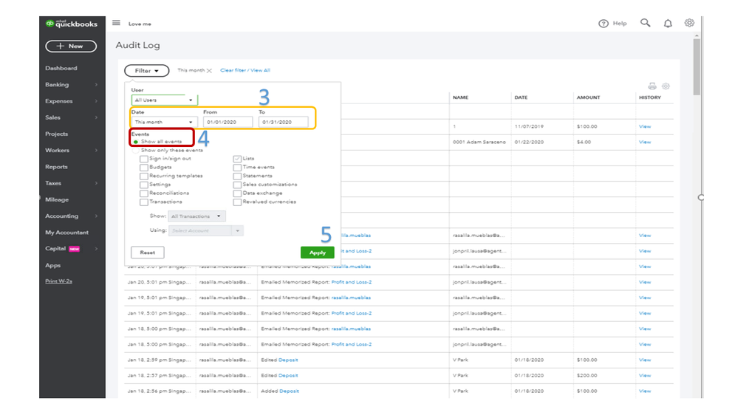
Task: Print the audit log list
Action: pos(652,86)
